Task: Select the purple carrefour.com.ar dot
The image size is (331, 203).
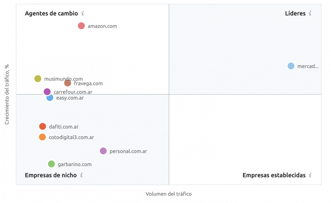Action: coord(47,92)
